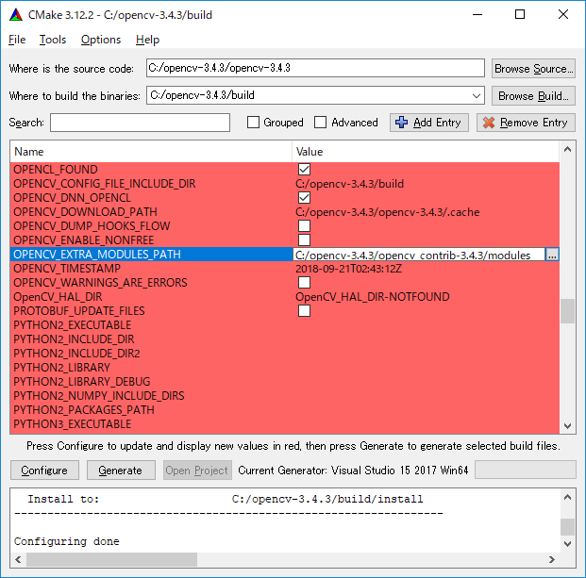Select the PYTHON2_LIBRARY_DEBUG row
The image size is (586, 578).
[284, 382]
